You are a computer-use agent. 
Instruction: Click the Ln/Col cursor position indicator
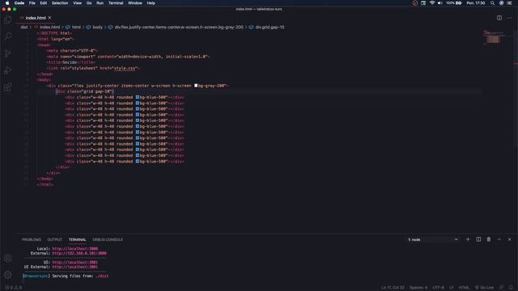(x=393, y=288)
